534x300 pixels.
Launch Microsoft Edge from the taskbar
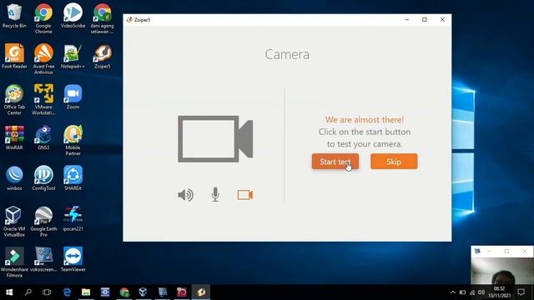coord(67,292)
